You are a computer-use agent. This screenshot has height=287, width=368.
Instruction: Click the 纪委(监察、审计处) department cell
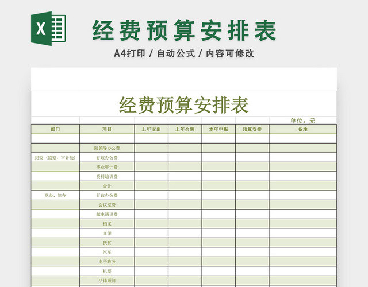click(x=55, y=158)
